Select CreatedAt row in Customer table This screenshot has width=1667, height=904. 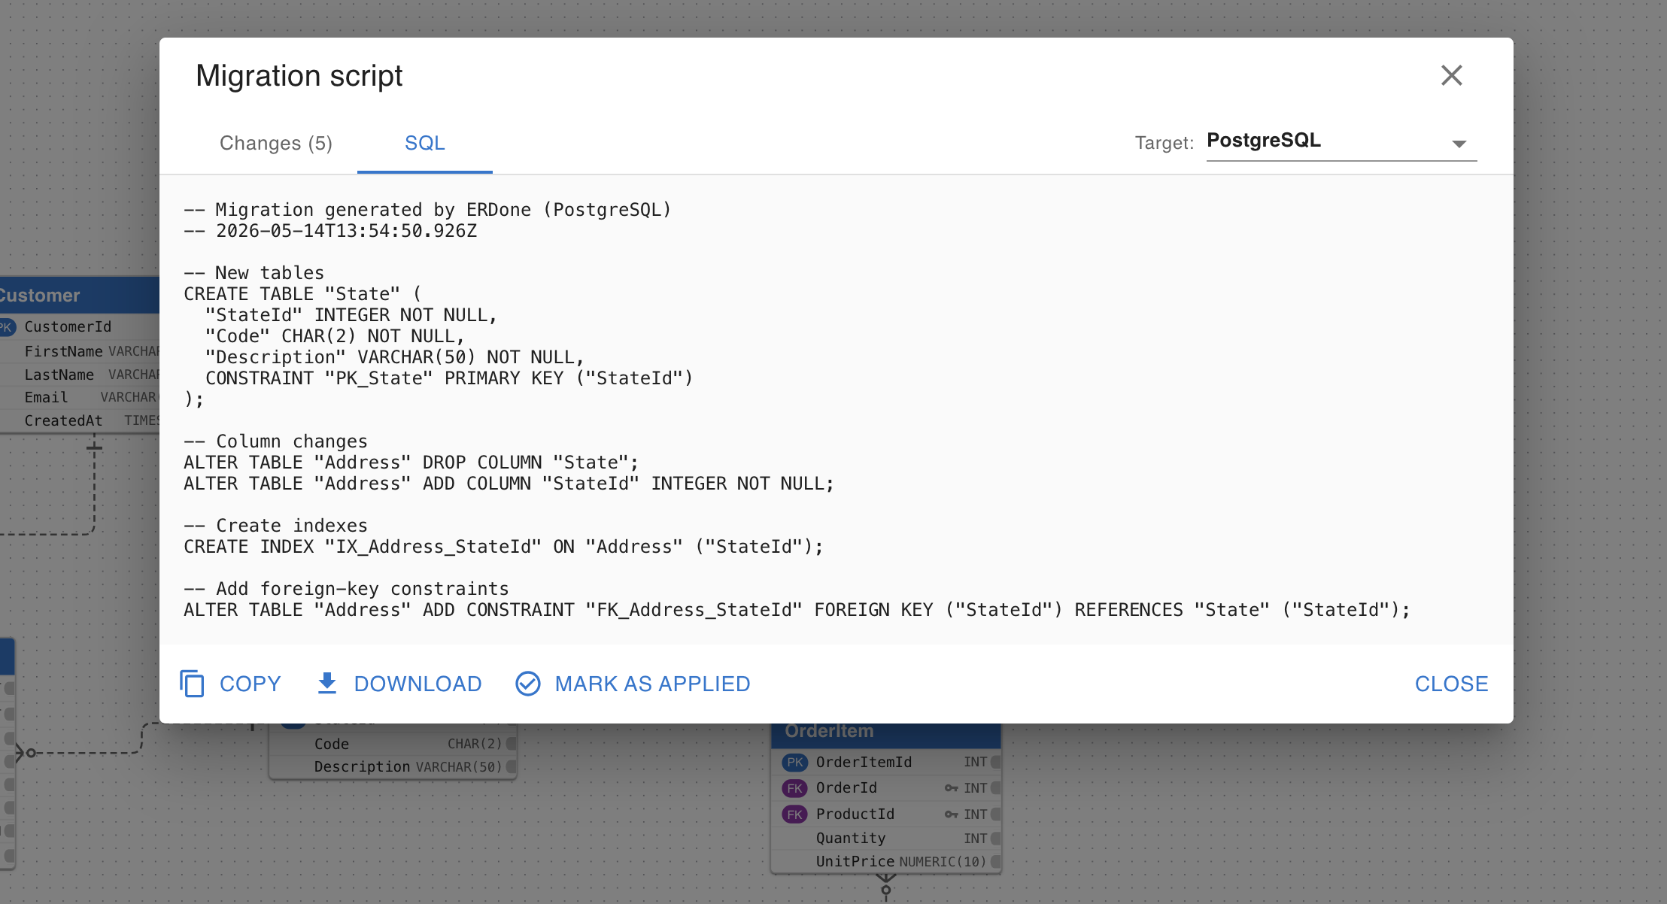click(x=80, y=420)
